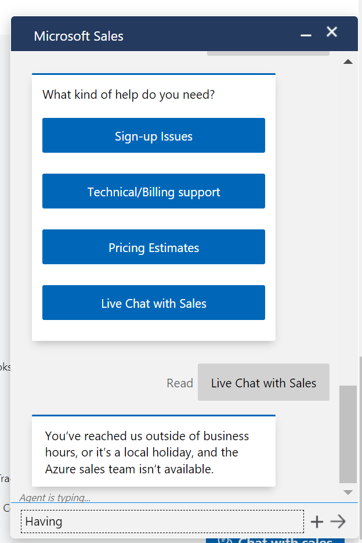
Task: Click the scroll down arrow in chat
Action: click(x=348, y=492)
